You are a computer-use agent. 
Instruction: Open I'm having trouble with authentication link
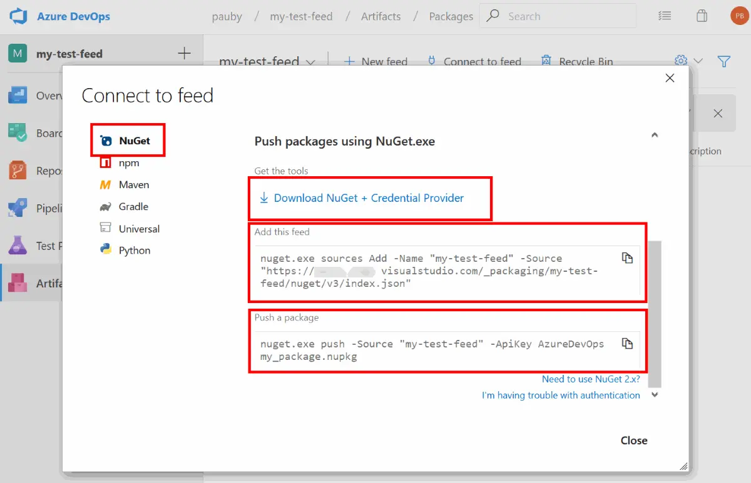point(561,396)
